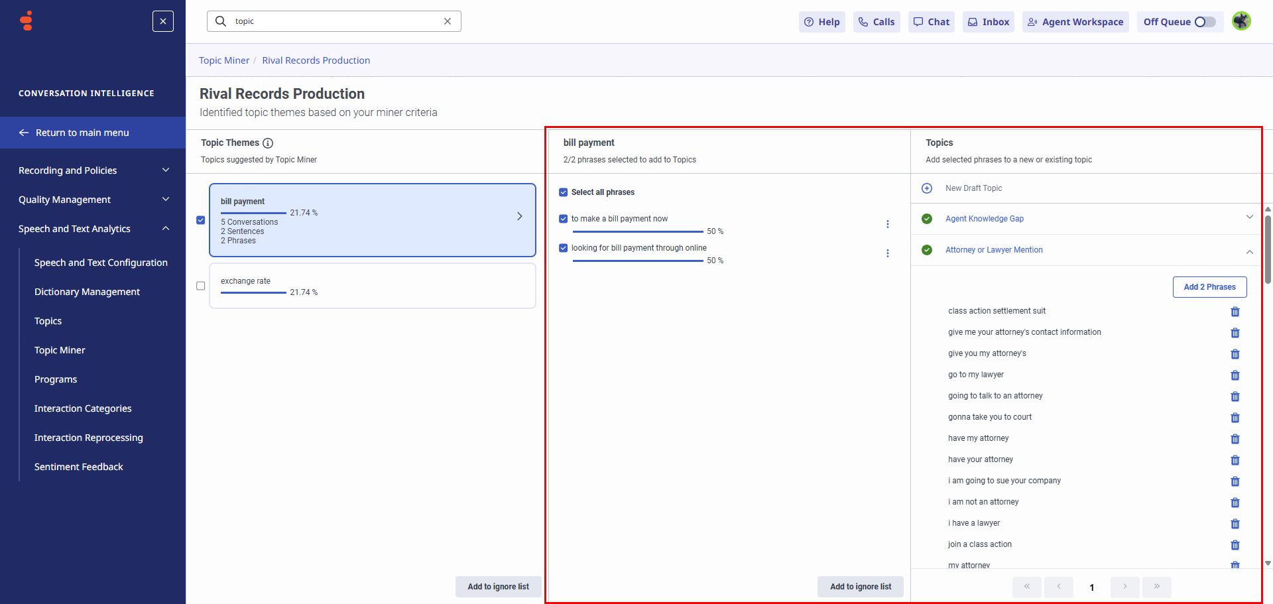Click the Add 2 Phrases button
This screenshot has height=604, width=1273.
pyautogui.click(x=1209, y=287)
